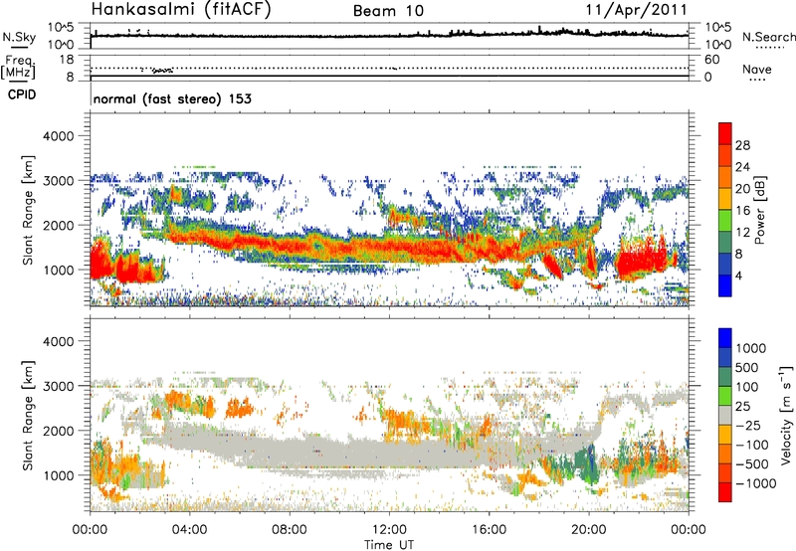Image resolution: width=796 pixels, height=551 pixels.
Task: Click the Nave axis value 60
Action: point(711,60)
